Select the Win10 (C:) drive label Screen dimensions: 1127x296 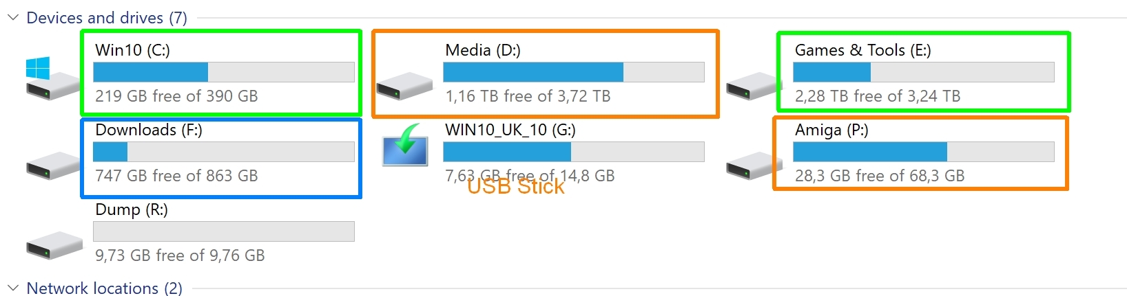(x=132, y=50)
